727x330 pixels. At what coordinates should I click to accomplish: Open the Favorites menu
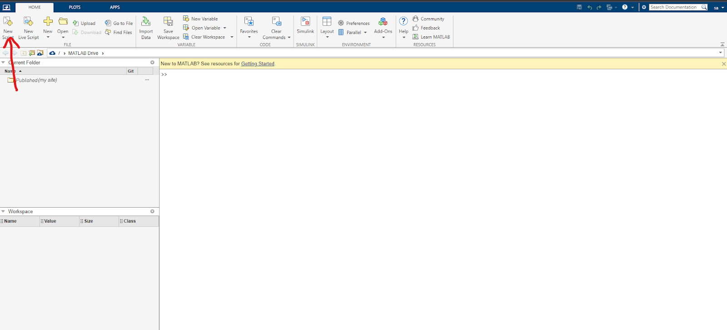click(249, 28)
